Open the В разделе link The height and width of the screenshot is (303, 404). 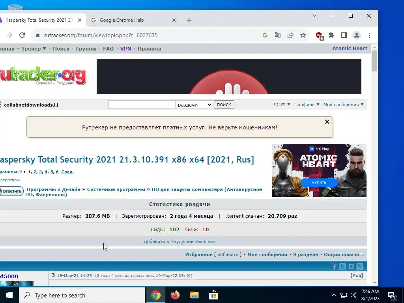(x=306, y=254)
